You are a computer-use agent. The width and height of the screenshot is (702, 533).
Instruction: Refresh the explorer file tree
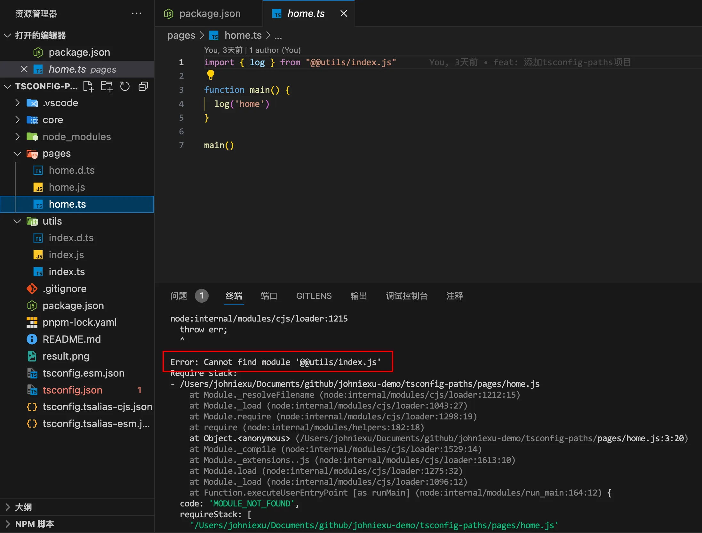point(125,86)
